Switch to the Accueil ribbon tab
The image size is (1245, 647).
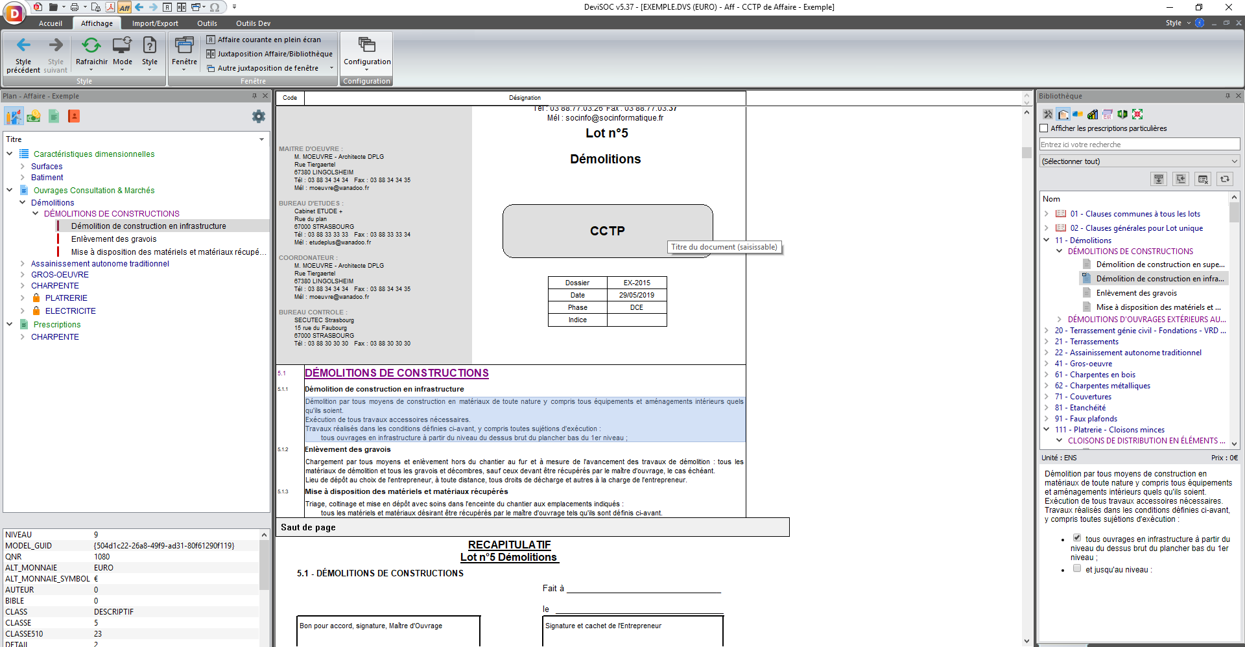(x=51, y=23)
